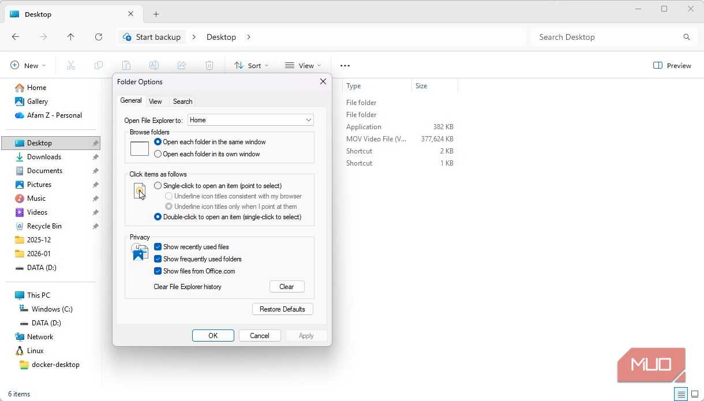Expand chevron after Start backup in address bar

click(194, 37)
